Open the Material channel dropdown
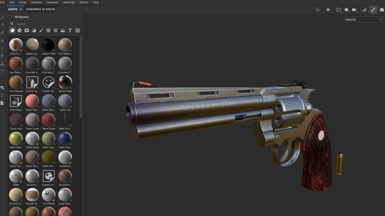This screenshot has width=385, height=216. click(364, 19)
